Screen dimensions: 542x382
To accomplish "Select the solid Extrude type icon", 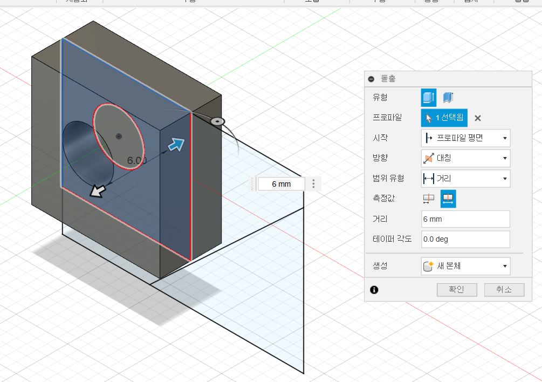I will pos(429,98).
